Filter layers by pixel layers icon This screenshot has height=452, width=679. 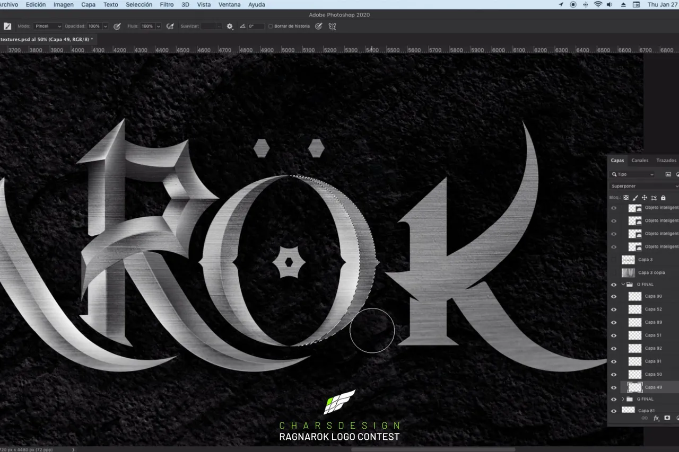pyautogui.click(x=668, y=174)
